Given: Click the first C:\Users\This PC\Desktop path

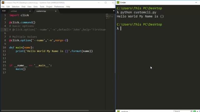Looking at the screenshot, I should [x=139, y=8].
